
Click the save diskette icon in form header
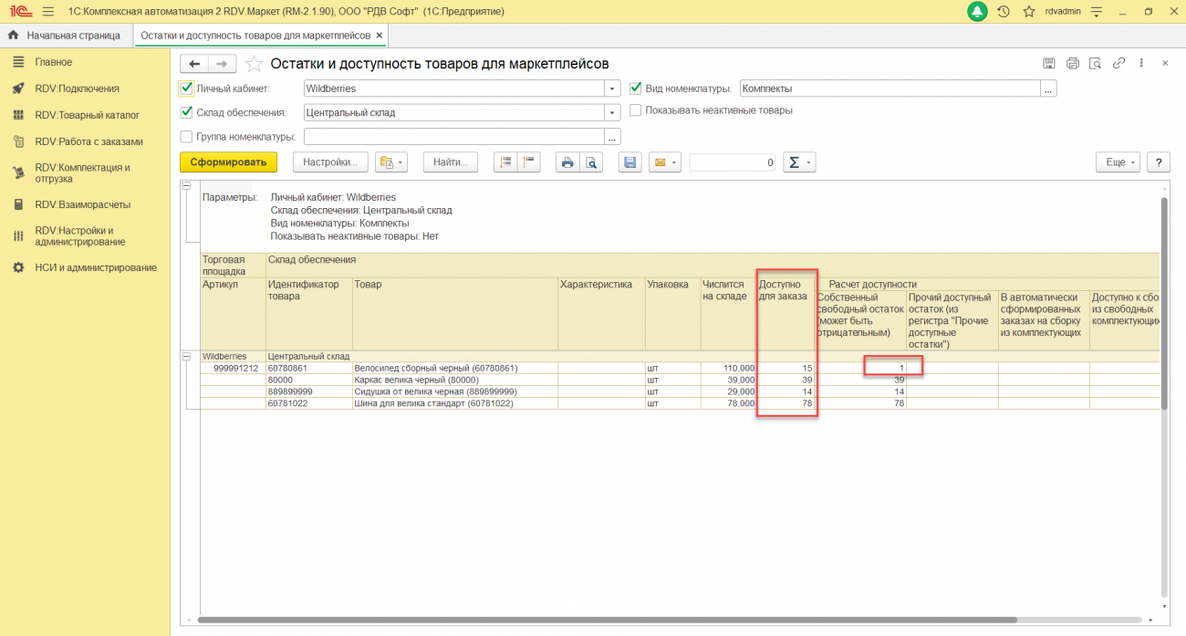(x=1050, y=63)
